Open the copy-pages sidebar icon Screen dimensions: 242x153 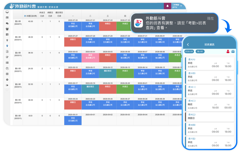7,68
